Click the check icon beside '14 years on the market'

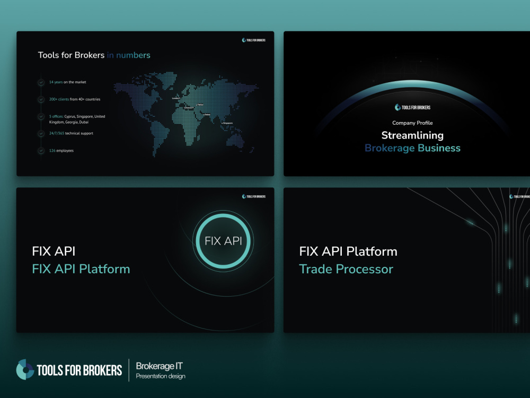[41, 82]
